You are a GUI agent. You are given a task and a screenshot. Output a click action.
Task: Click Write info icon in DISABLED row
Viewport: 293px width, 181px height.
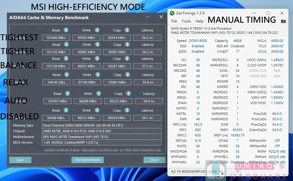pos(97,110)
